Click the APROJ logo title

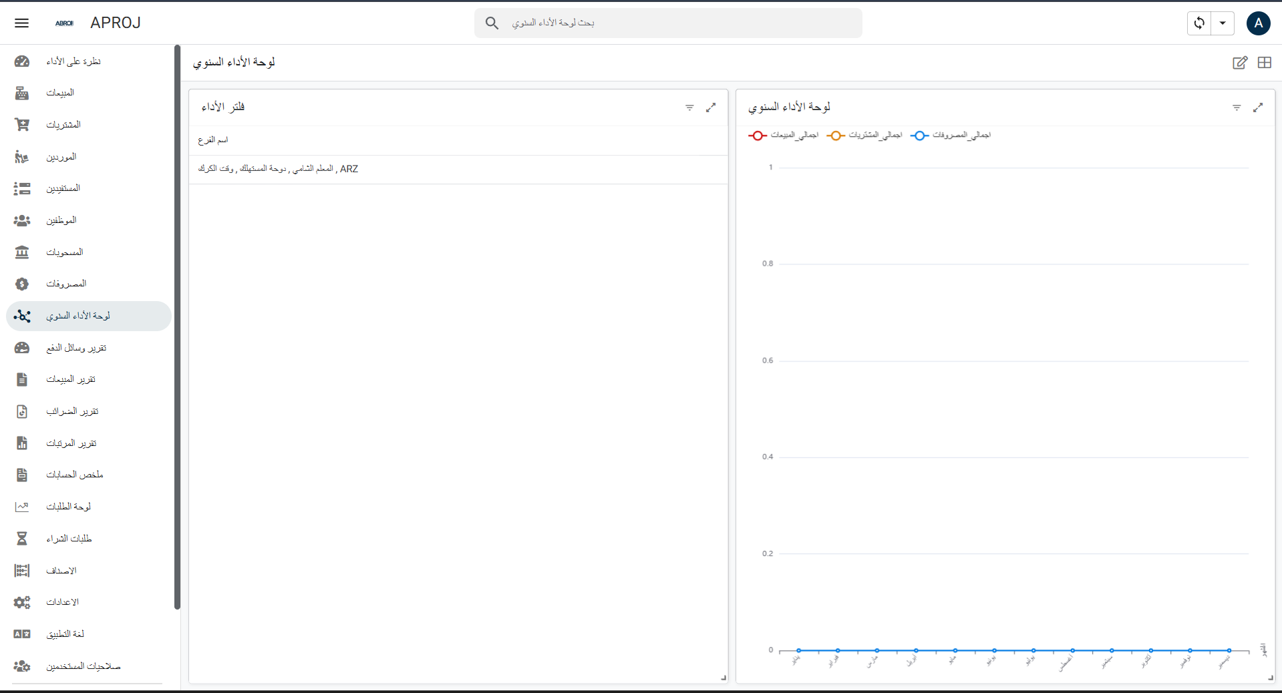(115, 23)
